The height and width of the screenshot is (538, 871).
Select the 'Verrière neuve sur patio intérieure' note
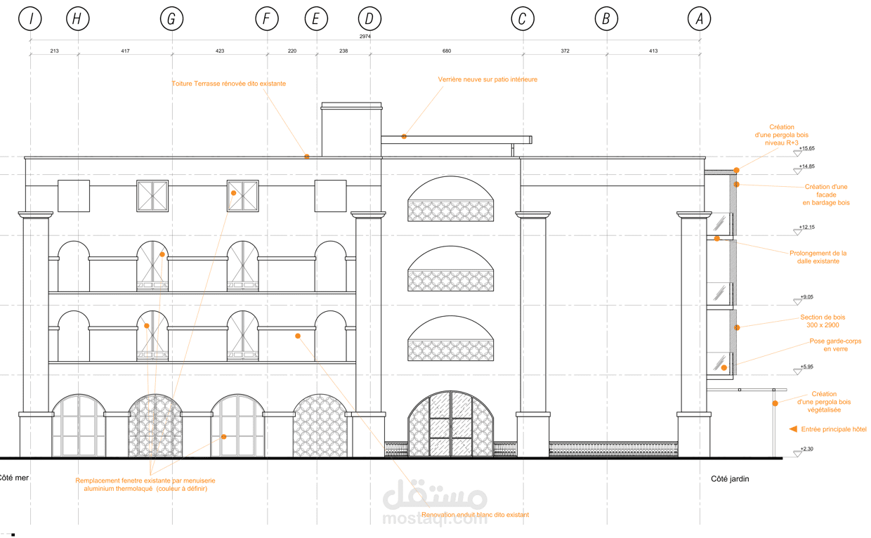point(487,79)
